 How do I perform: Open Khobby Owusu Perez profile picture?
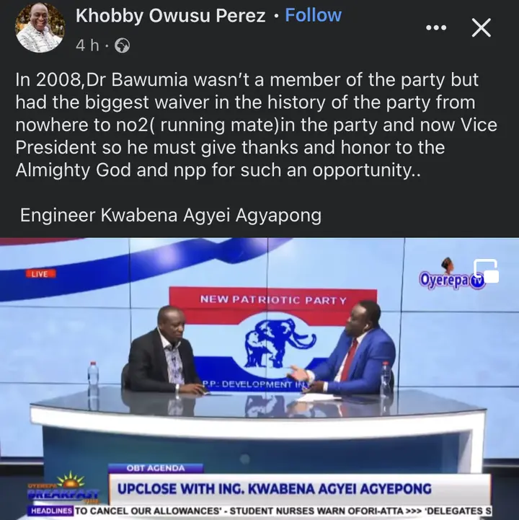pos(40,28)
